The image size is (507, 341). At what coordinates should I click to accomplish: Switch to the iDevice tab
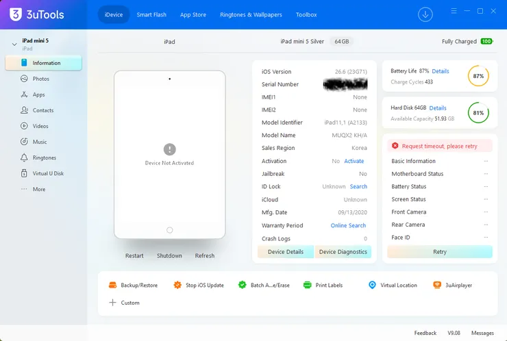click(114, 14)
